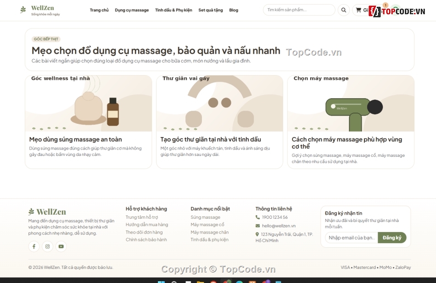
Task: Click address 123 Nguyễn Trãi, Quận 1
Action: [x=284, y=238]
